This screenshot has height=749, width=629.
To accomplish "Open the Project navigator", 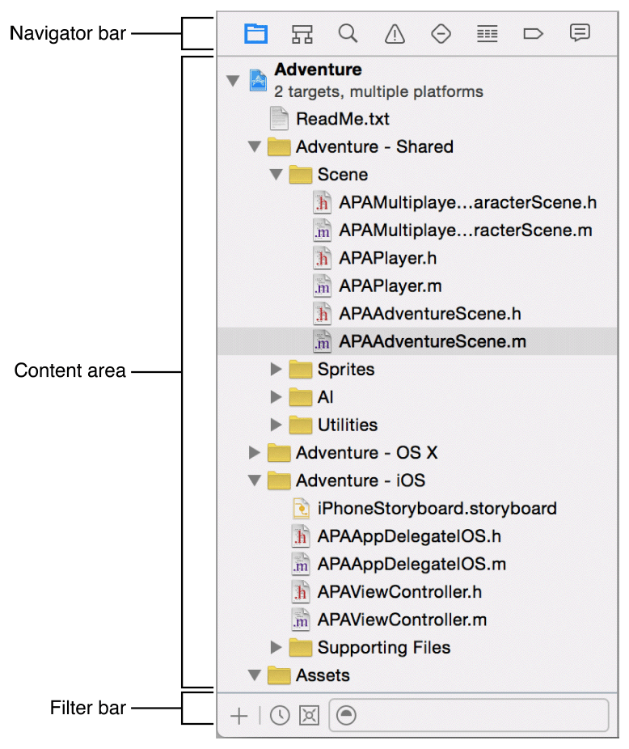I will point(256,33).
